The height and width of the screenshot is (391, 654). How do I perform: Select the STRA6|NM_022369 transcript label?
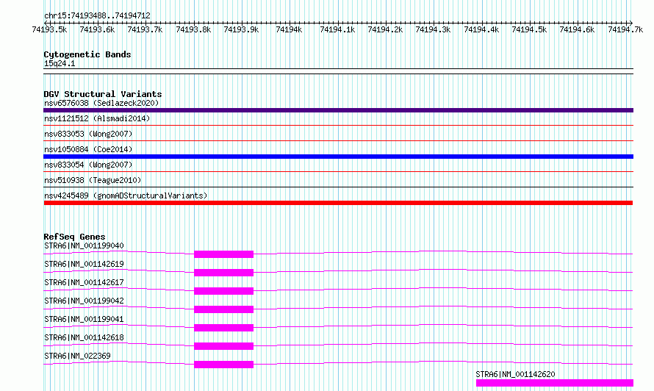(77, 356)
